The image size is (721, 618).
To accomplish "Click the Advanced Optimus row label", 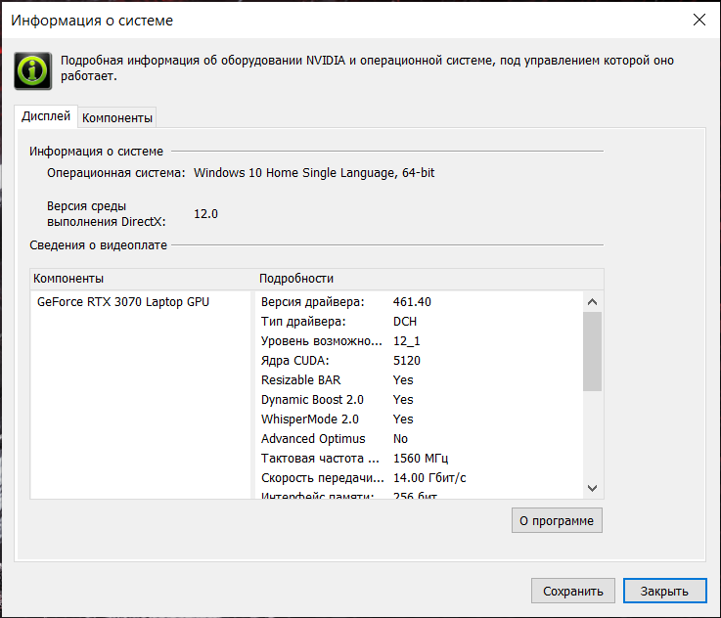I will click(x=313, y=439).
